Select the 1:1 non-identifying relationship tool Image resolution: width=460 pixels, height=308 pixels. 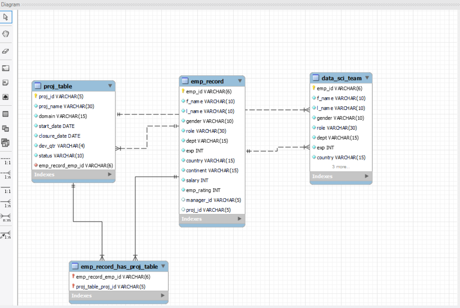[6, 160]
